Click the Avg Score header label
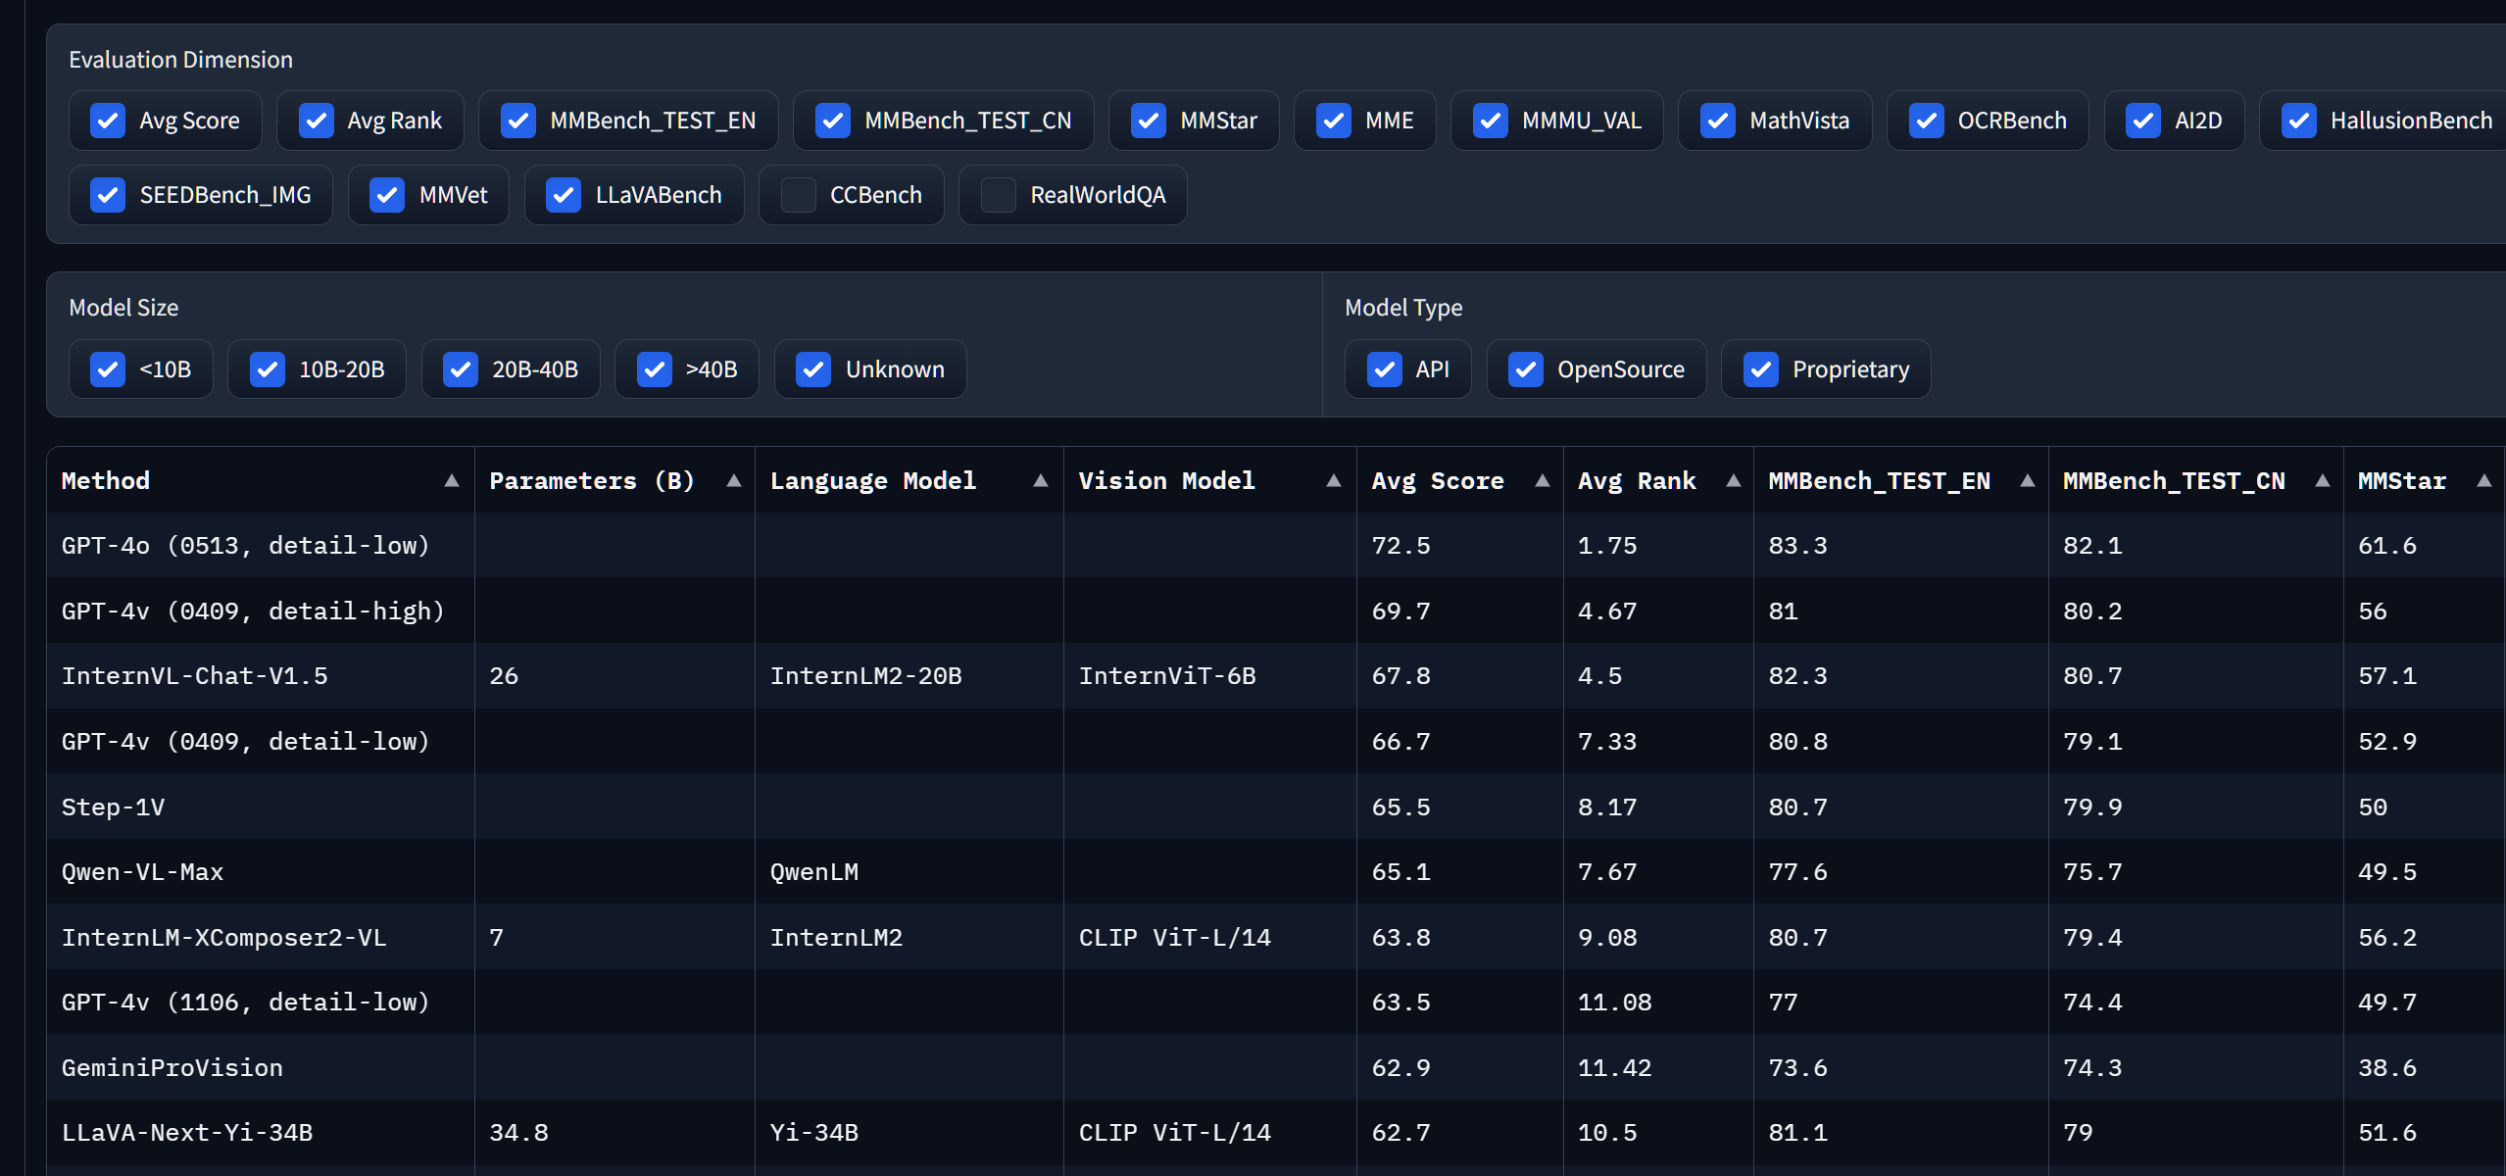This screenshot has height=1176, width=2506. 1438,481
